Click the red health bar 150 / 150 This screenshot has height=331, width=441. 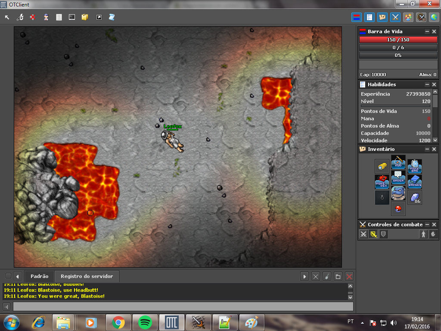(398, 40)
